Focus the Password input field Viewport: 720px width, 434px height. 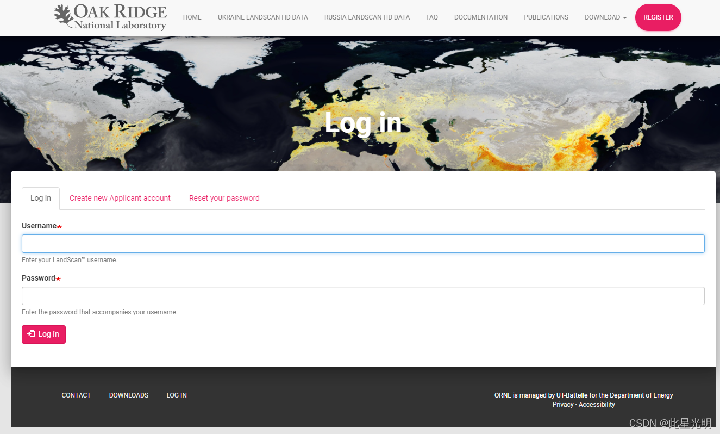pyautogui.click(x=363, y=296)
